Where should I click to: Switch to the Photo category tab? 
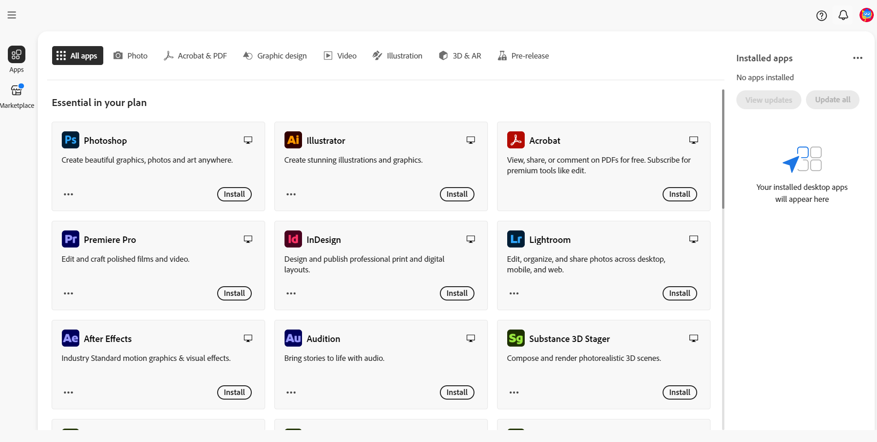130,55
